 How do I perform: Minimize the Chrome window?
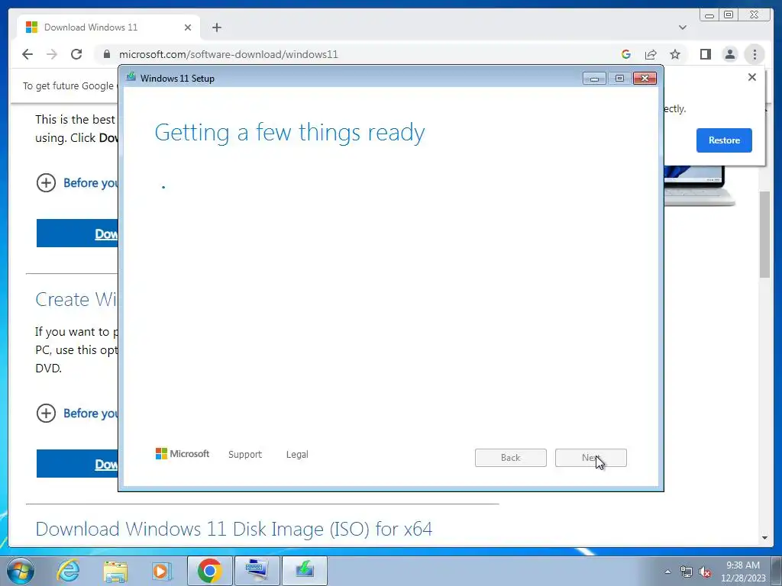click(x=709, y=15)
